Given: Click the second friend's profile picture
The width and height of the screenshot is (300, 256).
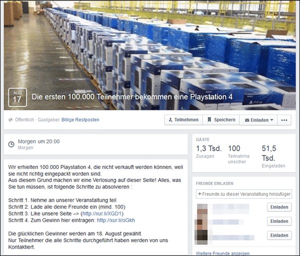Looking at the screenshot, I should (x=202, y=222).
